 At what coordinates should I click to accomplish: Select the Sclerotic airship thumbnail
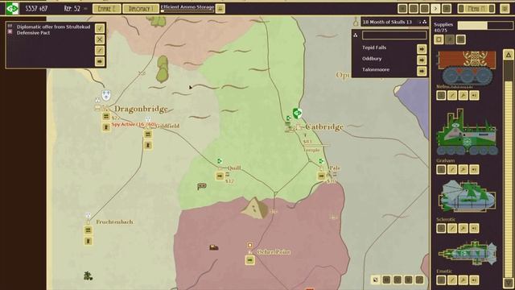(x=467, y=197)
